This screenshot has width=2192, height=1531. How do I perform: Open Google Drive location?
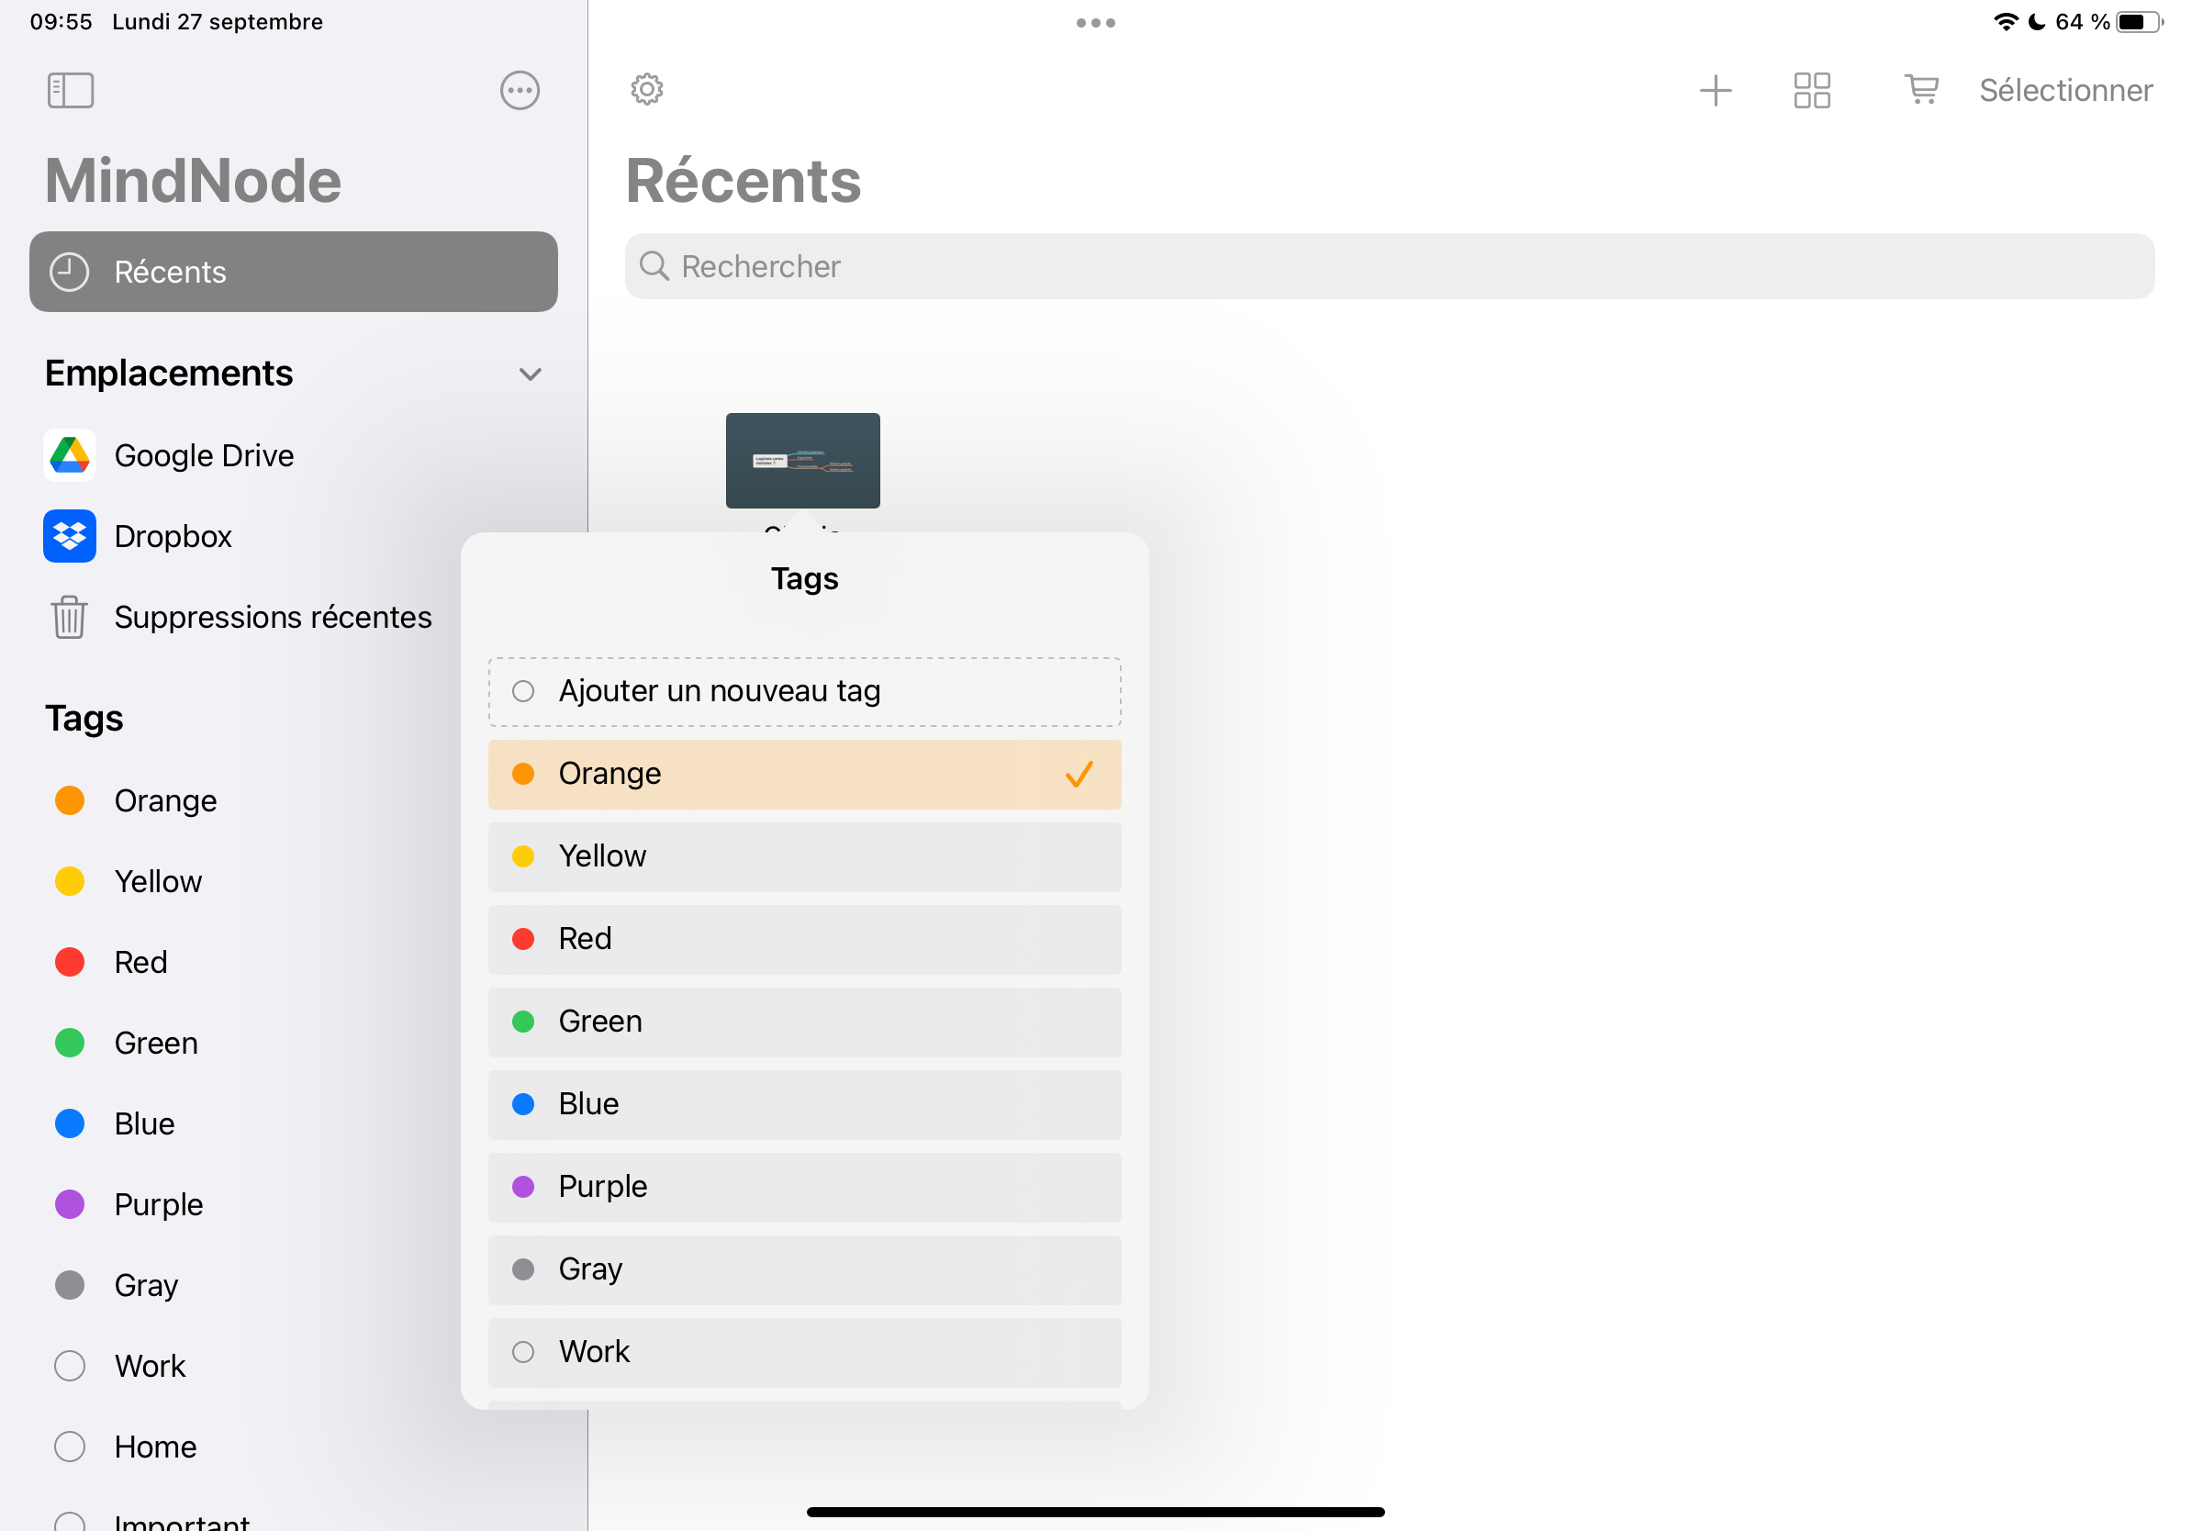pyautogui.click(x=293, y=455)
